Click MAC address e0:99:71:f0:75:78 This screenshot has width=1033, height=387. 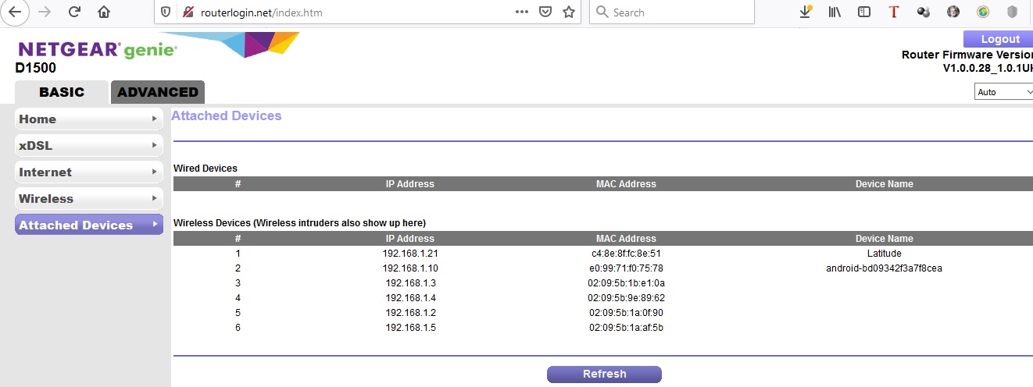(626, 268)
